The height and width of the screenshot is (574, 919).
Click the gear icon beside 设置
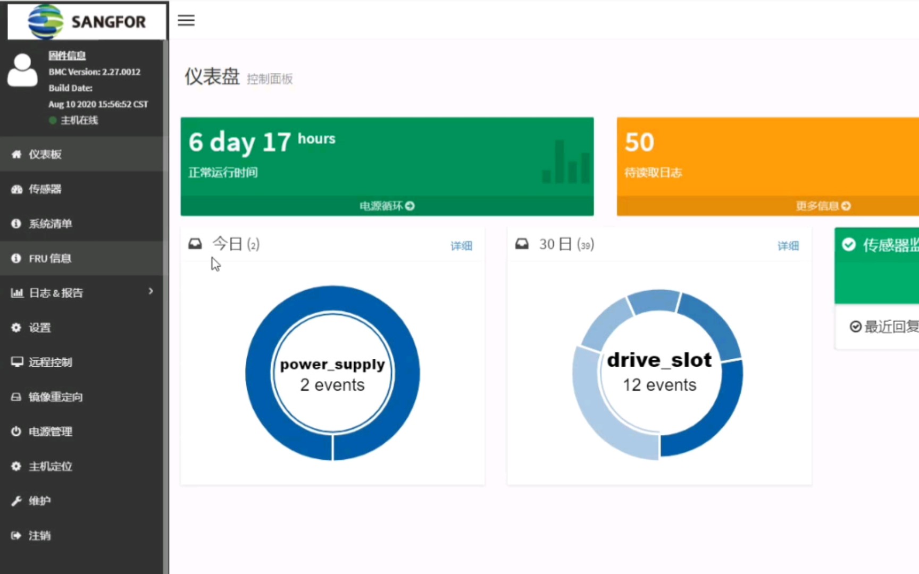click(x=16, y=327)
